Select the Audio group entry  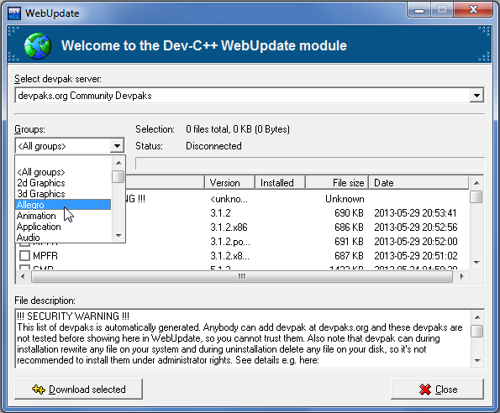pyautogui.click(x=63, y=238)
